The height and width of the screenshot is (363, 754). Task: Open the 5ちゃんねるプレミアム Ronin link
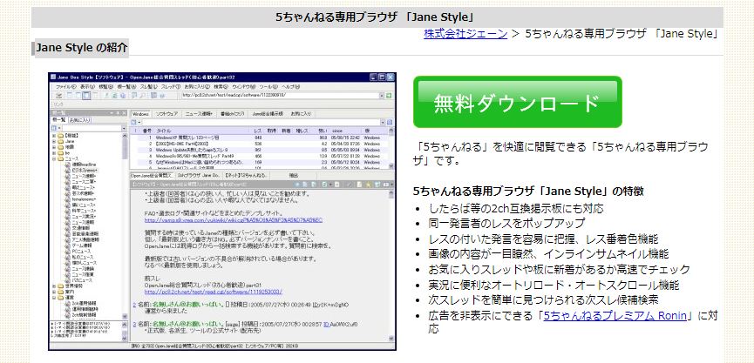coord(614,315)
